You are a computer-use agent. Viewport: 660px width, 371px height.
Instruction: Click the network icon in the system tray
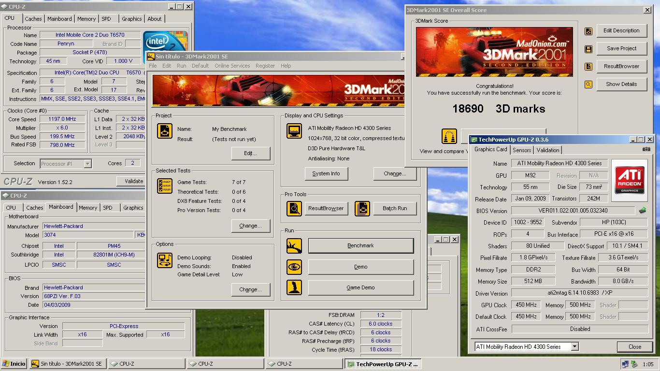(625, 364)
